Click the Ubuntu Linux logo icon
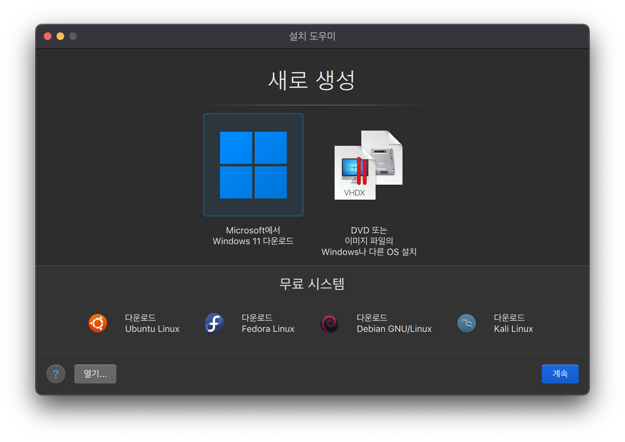Screen dimensions: 625x442 pyautogui.click(x=97, y=323)
